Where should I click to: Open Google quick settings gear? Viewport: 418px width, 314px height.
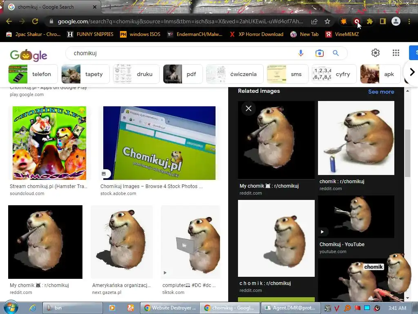376,53
